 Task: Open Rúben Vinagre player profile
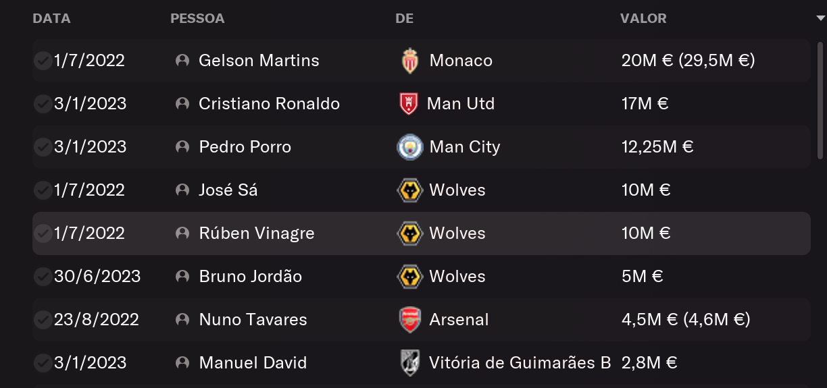(257, 233)
